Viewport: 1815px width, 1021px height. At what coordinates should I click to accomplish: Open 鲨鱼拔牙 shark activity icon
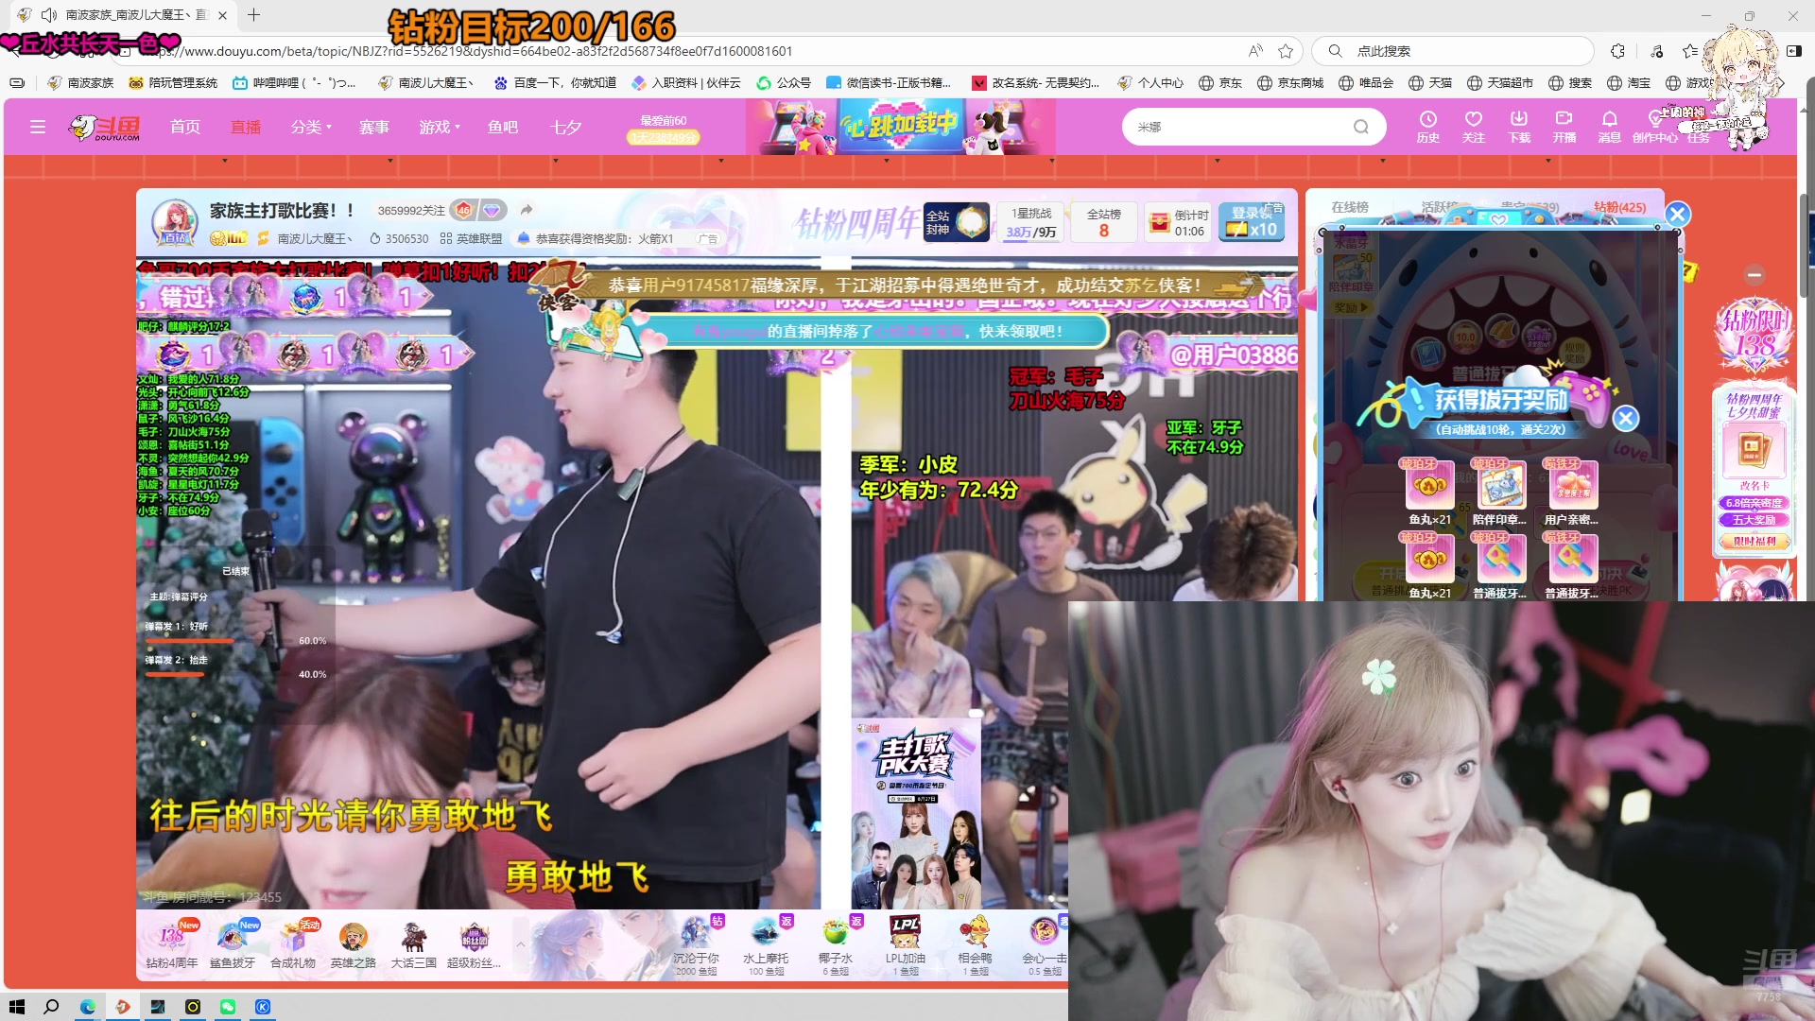[x=233, y=943]
